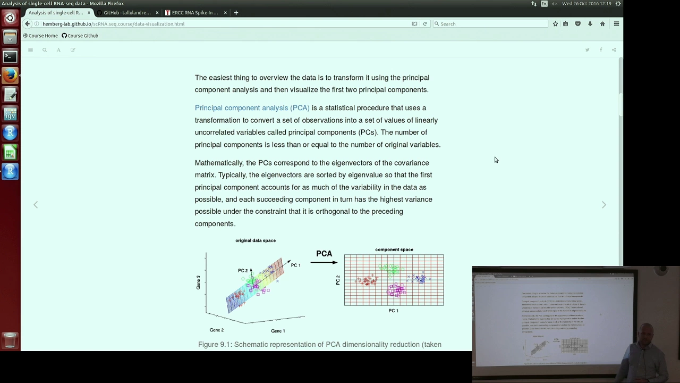Viewport: 680px width, 383px height.
Task: Open the muted sound volume indicator
Action: tap(555, 4)
